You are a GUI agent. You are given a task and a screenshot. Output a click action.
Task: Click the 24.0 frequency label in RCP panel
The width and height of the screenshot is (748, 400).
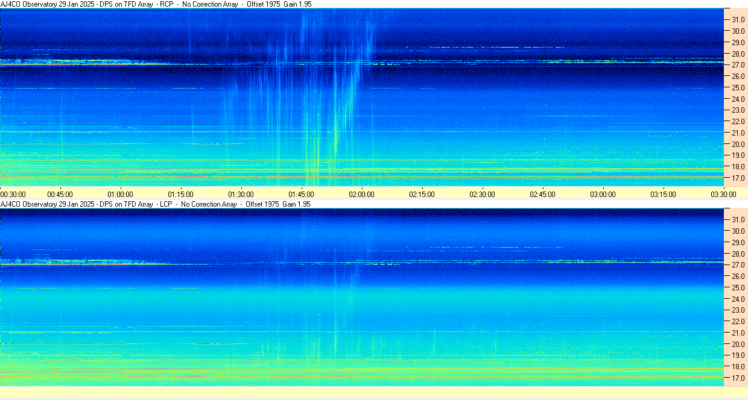pos(738,99)
